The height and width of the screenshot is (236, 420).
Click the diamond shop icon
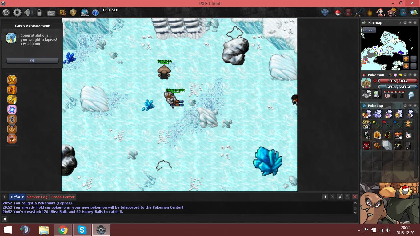[x=325, y=13]
